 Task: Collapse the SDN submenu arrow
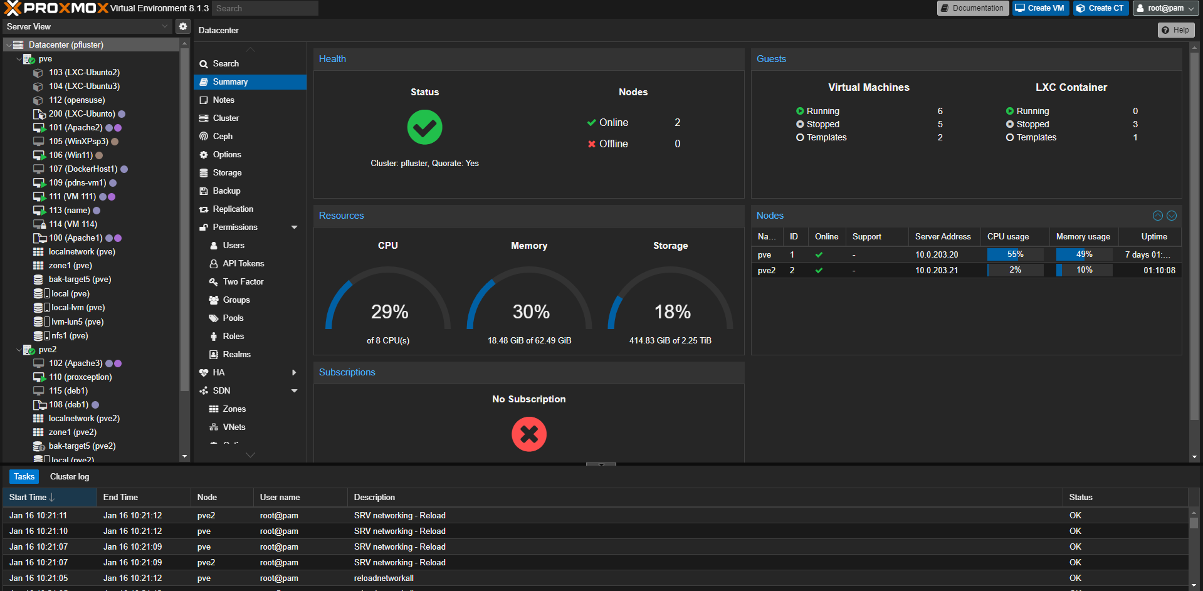tap(295, 391)
